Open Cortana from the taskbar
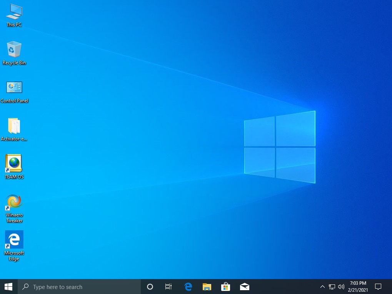 150,287
